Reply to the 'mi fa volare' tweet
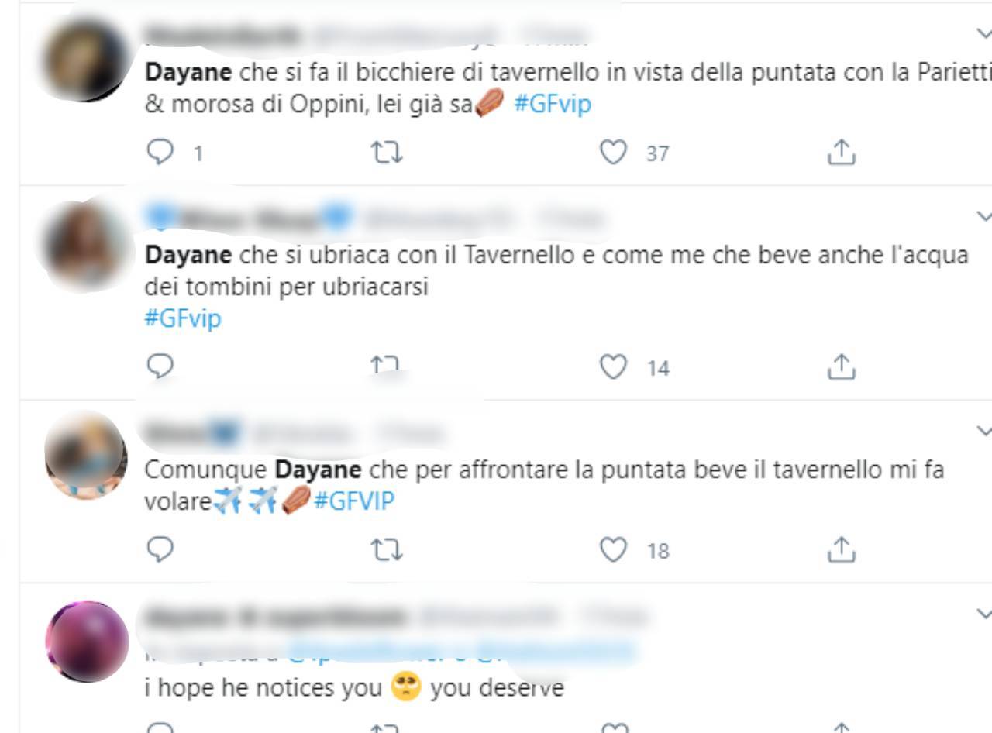The width and height of the screenshot is (992, 733). point(160,550)
